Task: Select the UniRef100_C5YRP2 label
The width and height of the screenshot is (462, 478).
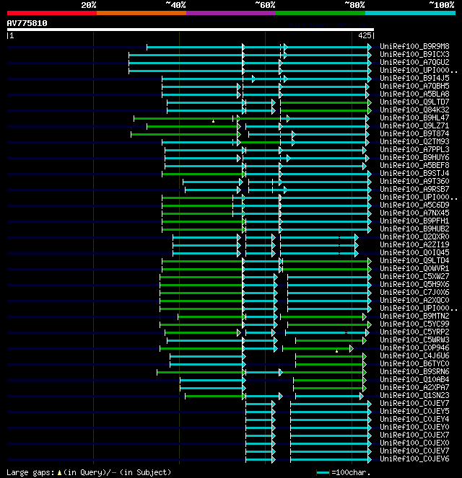Action: click(414, 332)
